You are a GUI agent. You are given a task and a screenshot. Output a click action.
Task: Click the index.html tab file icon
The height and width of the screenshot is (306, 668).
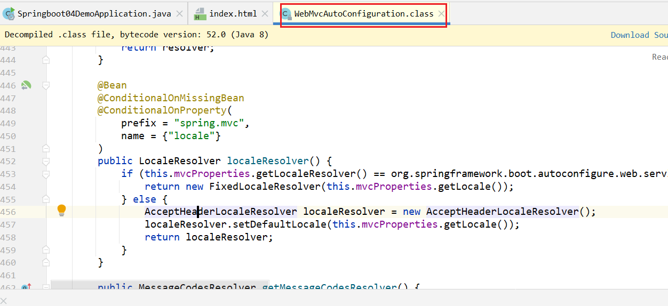click(200, 14)
